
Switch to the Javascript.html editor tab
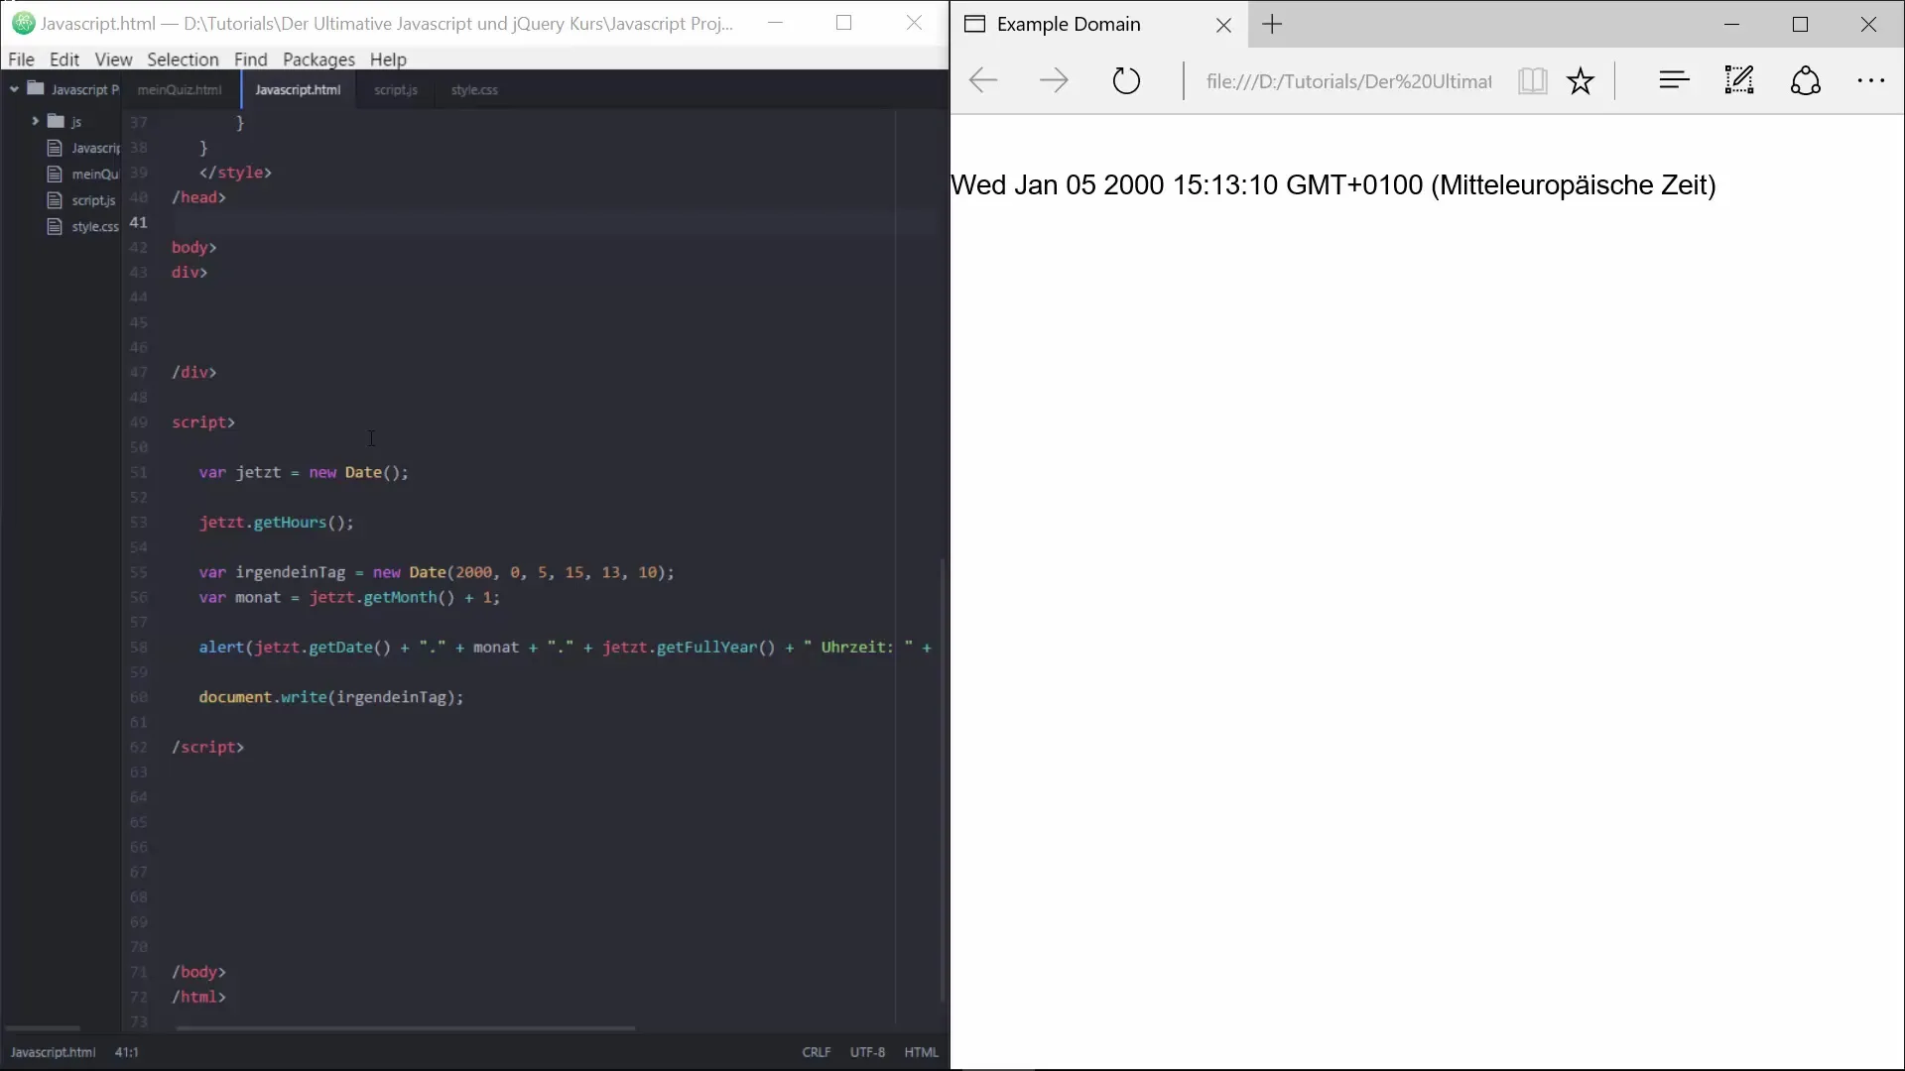pyautogui.click(x=298, y=89)
